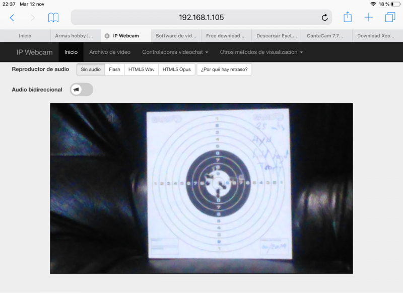Choose HTML5 Wav audio player
The image size is (403, 302).
point(141,69)
